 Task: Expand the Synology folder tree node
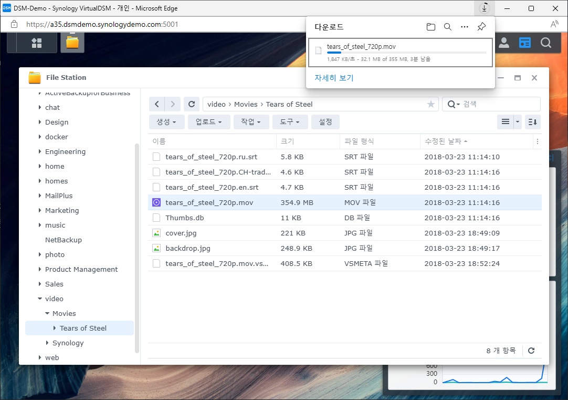pos(47,343)
